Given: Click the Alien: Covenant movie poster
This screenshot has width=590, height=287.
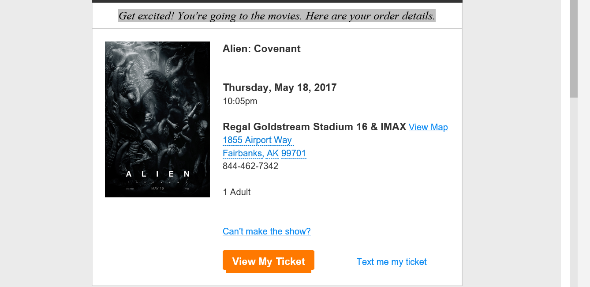Looking at the screenshot, I should pyautogui.click(x=157, y=119).
